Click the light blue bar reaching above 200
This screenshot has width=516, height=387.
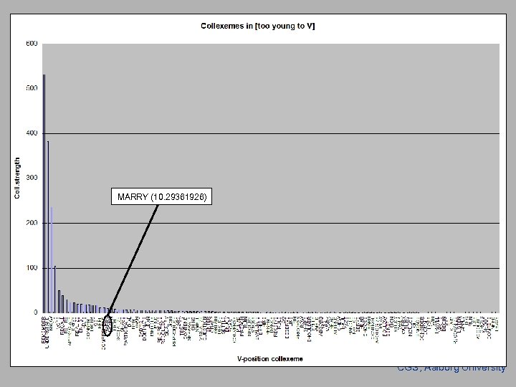point(52,260)
